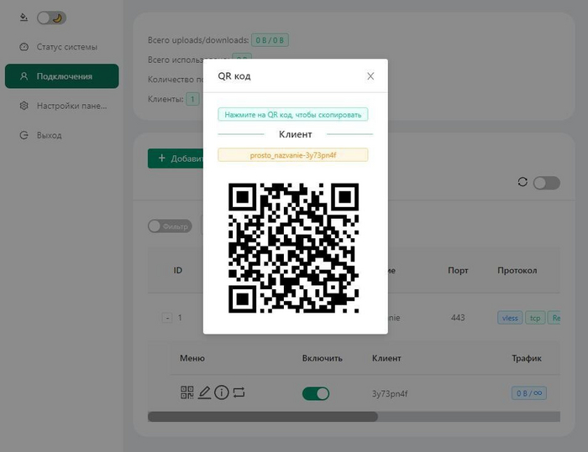The height and width of the screenshot is (452, 588).
Task: Click the Клиент column header in the sub-table
Action: (x=386, y=358)
